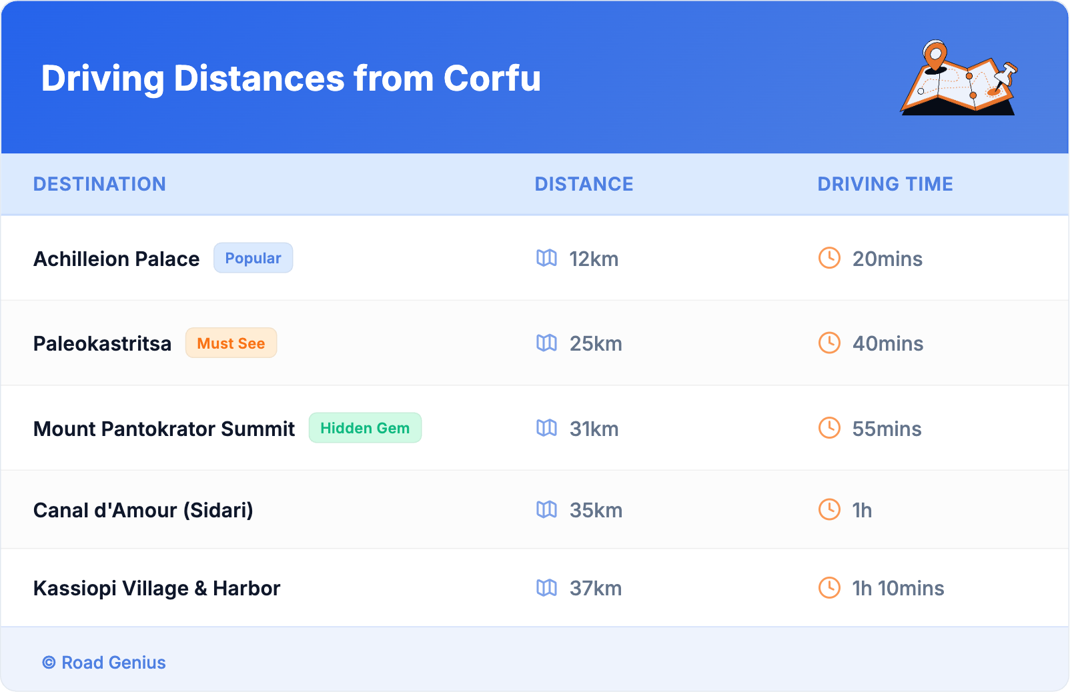The width and height of the screenshot is (1070, 692).
Task: Click the Hidden Gem badge
Action: pos(365,428)
